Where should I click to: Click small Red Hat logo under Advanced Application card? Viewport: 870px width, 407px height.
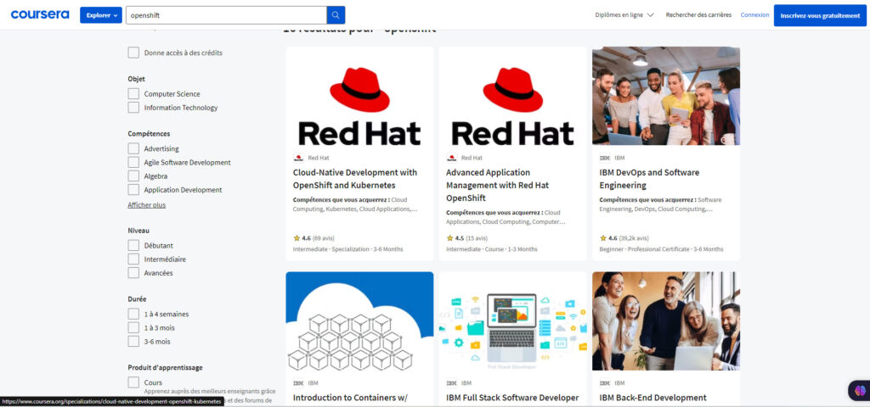pos(452,158)
